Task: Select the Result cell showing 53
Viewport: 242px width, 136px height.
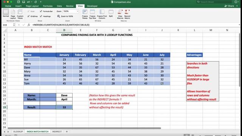Action: (64, 107)
